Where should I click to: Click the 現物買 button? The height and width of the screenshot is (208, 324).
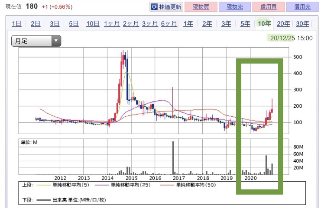click(201, 7)
